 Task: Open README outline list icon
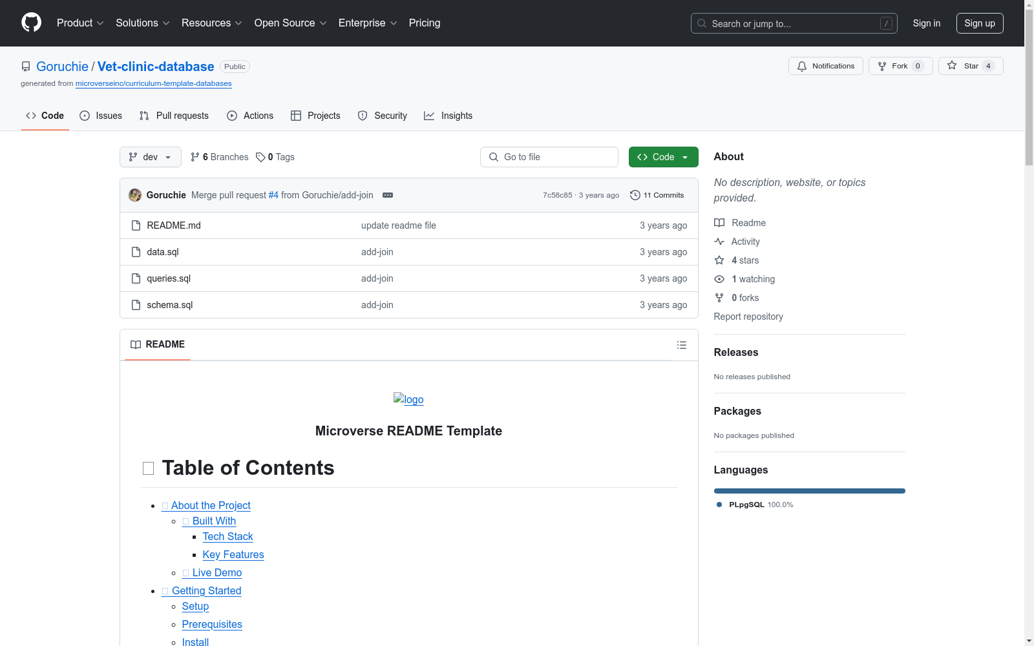(681, 345)
